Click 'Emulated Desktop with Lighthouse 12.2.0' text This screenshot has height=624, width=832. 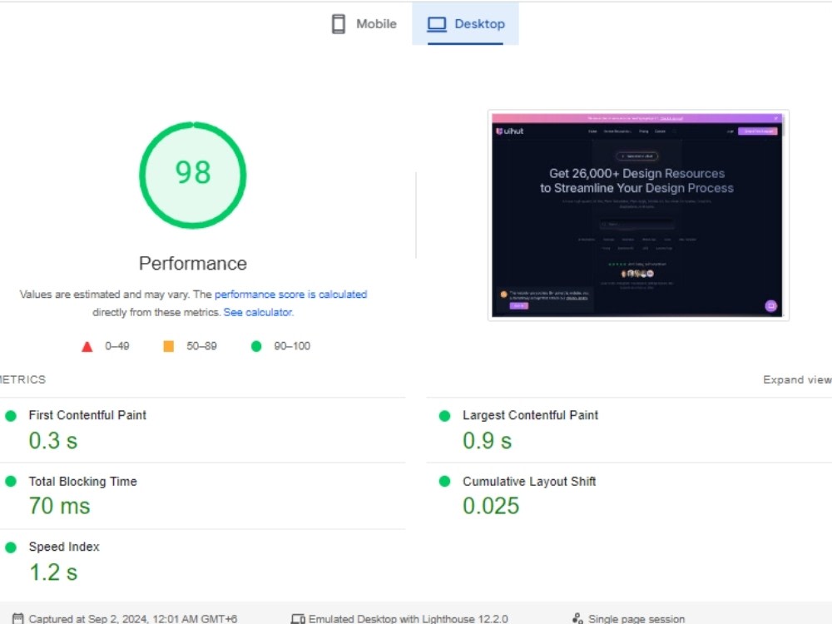pyautogui.click(x=408, y=619)
